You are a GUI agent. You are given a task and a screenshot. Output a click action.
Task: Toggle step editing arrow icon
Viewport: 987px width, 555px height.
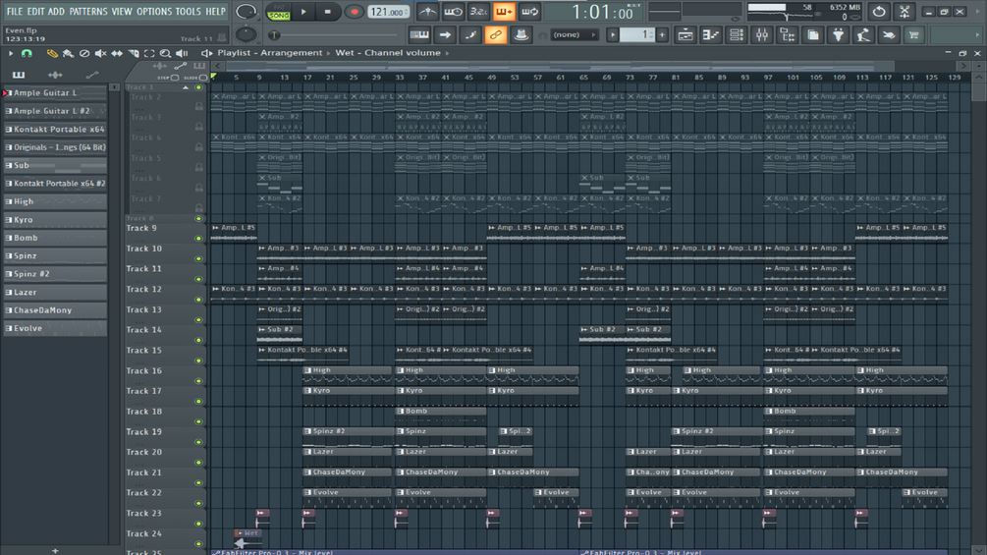click(445, 35)
